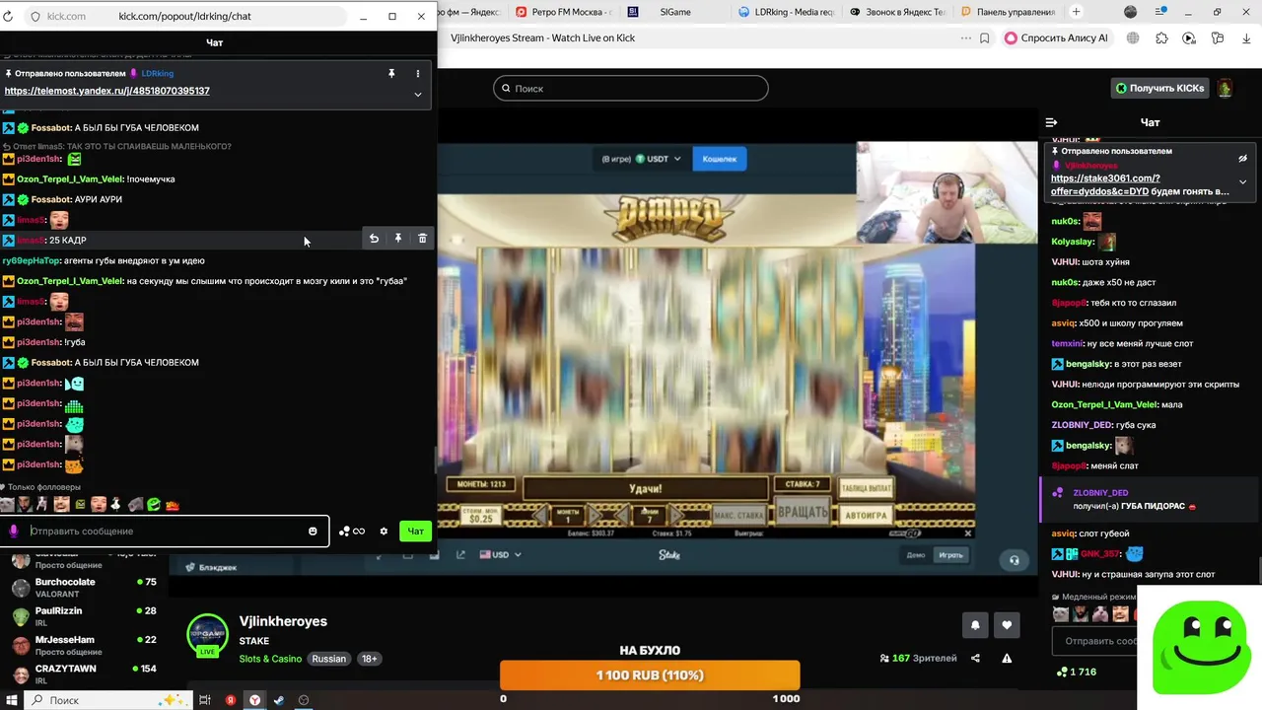Click the blue Кошелек button
Screen dimensions: 1262x710
720,159
